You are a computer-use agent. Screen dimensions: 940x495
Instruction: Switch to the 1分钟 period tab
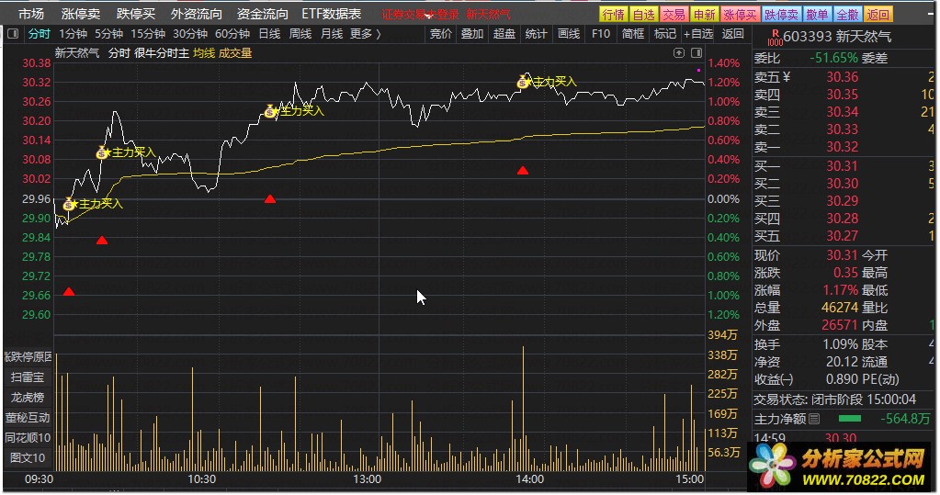tap(73, 34)
